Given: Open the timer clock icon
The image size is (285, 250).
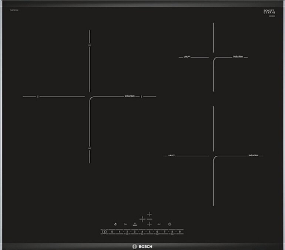Looking at the screenshot, I should pyautogui.click(x=169, y=224).
